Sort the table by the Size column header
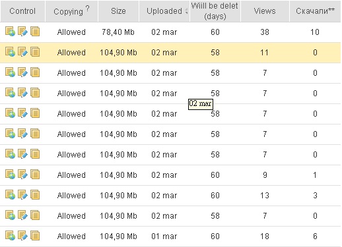Viewport: 342px width, 247px height. click(x=118, y=11)
